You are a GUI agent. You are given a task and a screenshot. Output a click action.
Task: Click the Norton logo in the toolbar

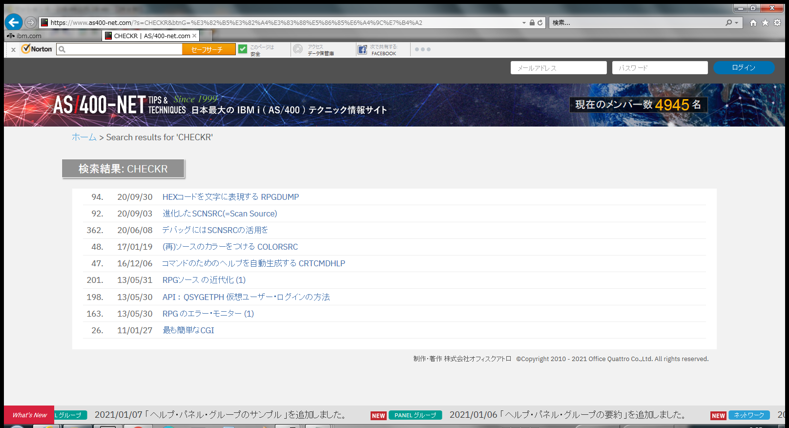37,49
